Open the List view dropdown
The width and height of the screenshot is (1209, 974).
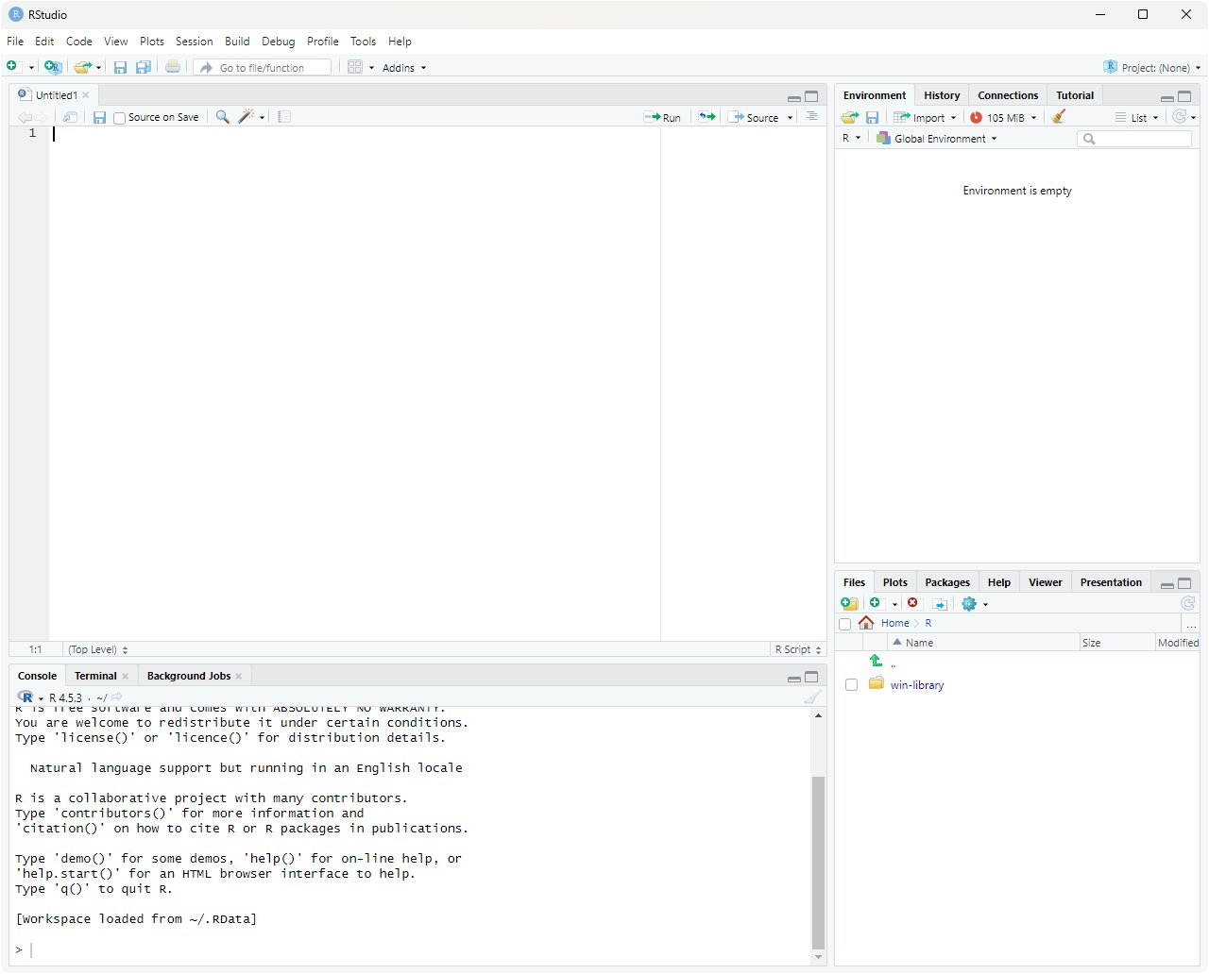1136,118
